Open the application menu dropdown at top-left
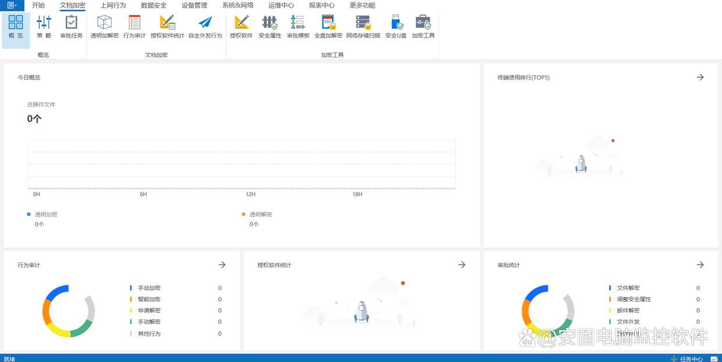Viewport: 722px width, 362px height. click(x=12, y=5)
